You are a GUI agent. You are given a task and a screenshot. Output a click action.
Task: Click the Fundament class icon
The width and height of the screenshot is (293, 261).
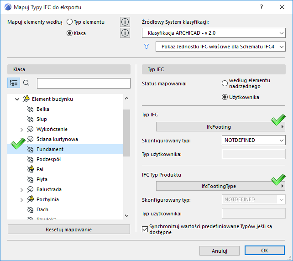click(x=30, y=149)
